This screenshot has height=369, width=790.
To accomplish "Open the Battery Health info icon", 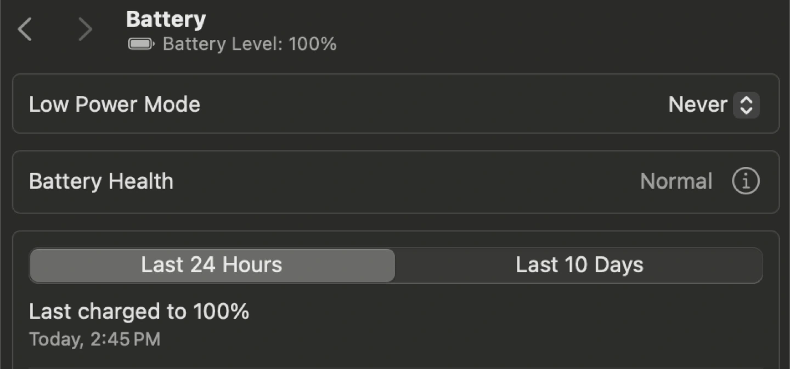I will 746,181.
